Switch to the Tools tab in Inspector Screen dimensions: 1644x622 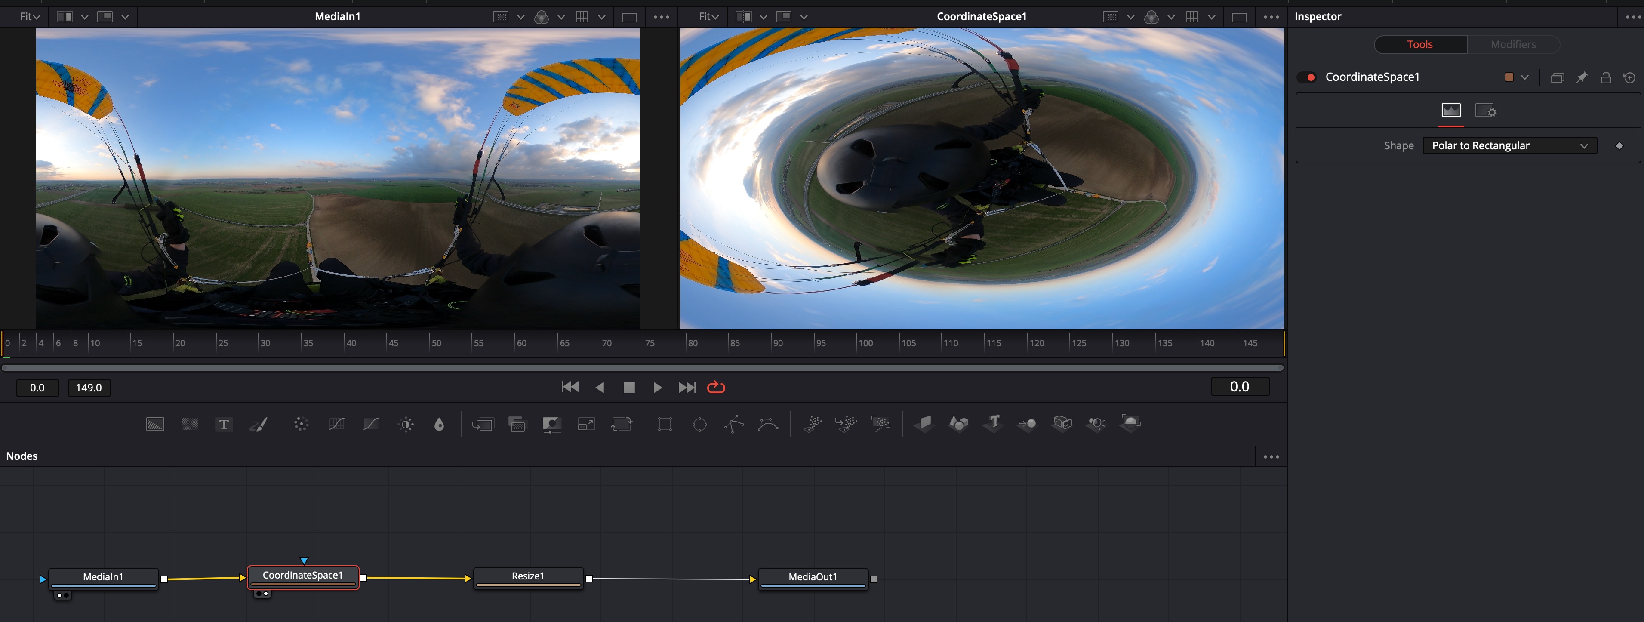tap(1420, 44)
